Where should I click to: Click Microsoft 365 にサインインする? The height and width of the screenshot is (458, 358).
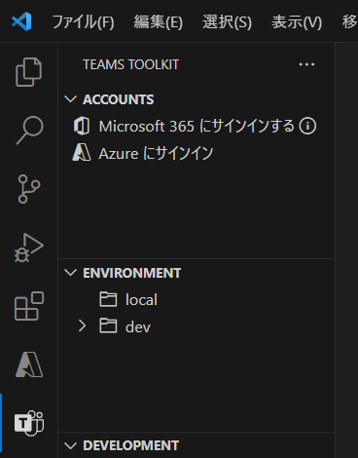197,126
